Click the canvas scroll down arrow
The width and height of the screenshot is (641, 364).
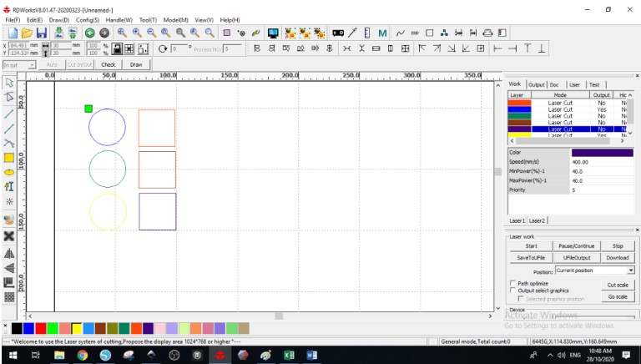point(498,308)
